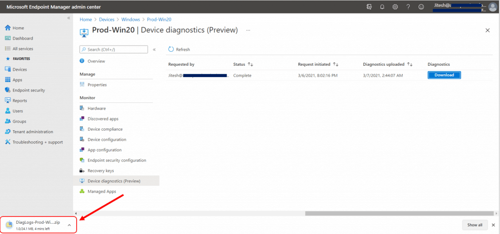Go to Devices breadcrumb link
Image resolution: width=500 pixels, height=234 pixels.
click(106, 19)
